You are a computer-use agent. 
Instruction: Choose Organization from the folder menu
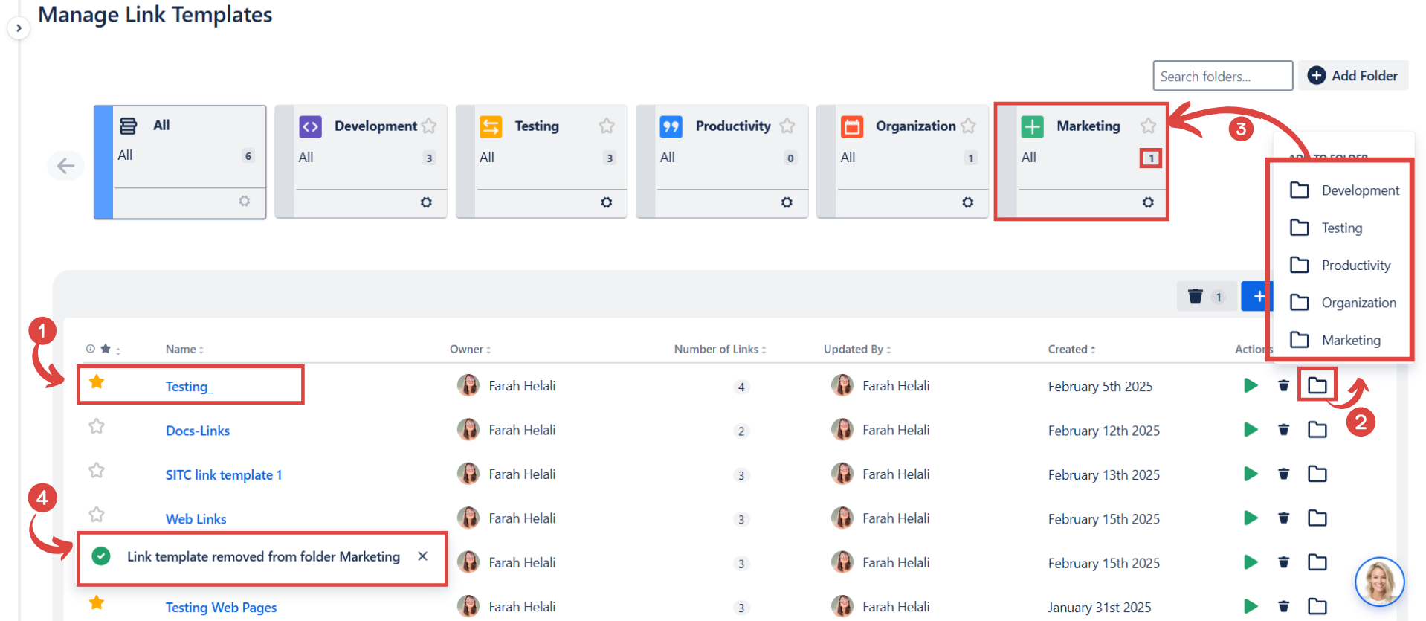(x=1358, y=303)
